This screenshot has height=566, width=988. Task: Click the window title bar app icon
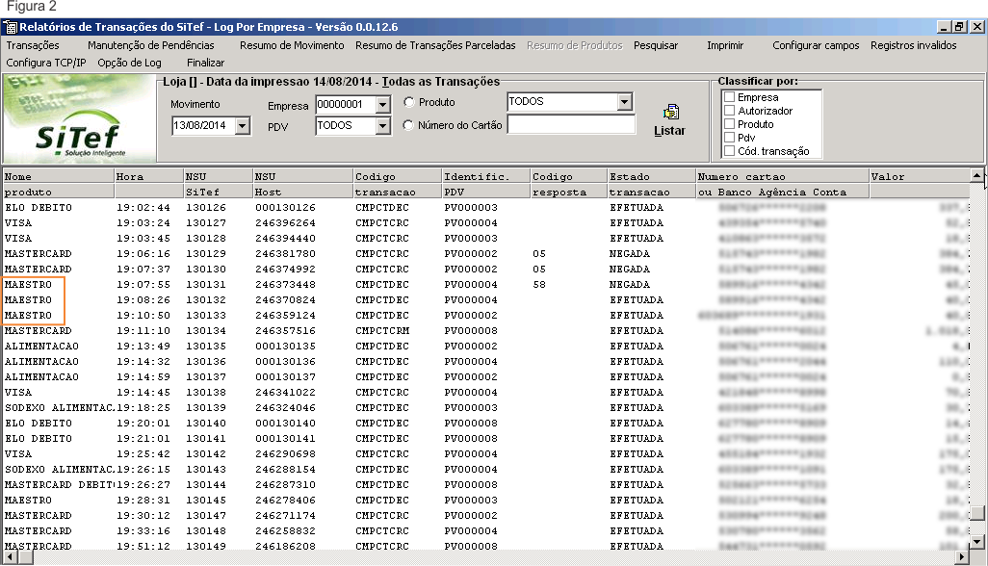[x=10, y=27]
